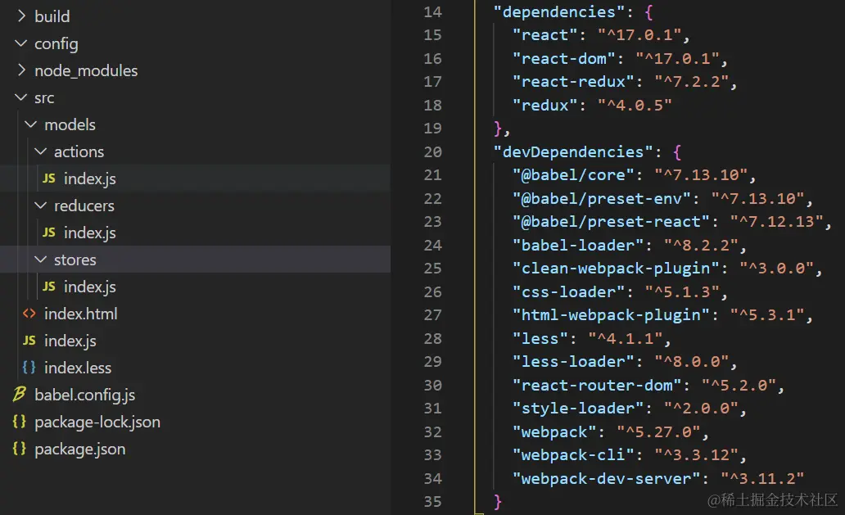Click the braces icon beside index.less

29,368
